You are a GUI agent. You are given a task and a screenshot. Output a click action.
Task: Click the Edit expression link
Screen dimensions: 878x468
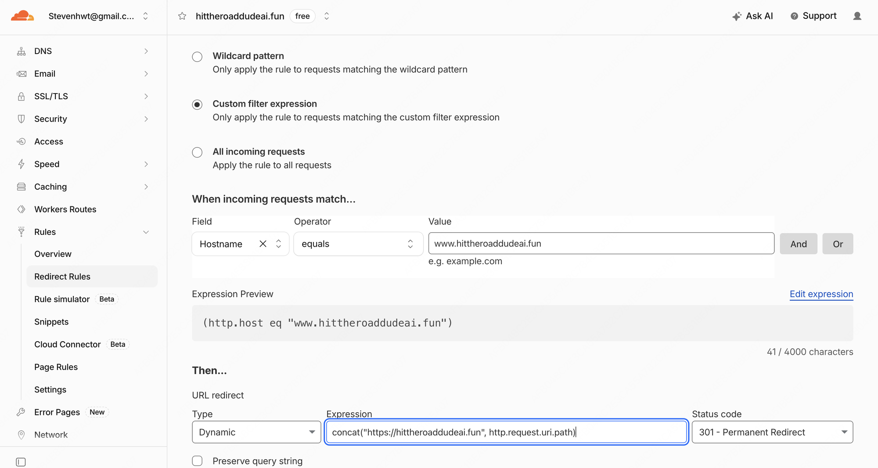point(821,294)
